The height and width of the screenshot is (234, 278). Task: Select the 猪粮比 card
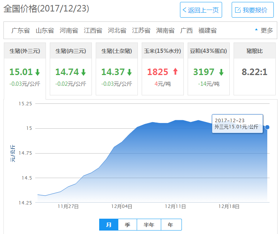[254, 69]
